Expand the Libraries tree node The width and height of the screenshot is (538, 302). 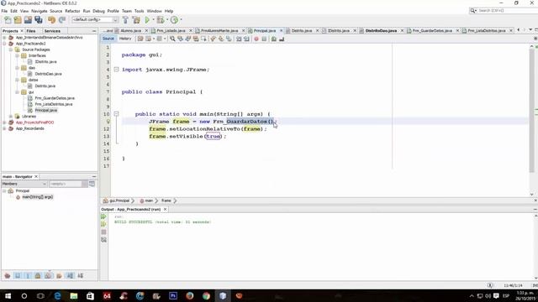click(11, 117)
